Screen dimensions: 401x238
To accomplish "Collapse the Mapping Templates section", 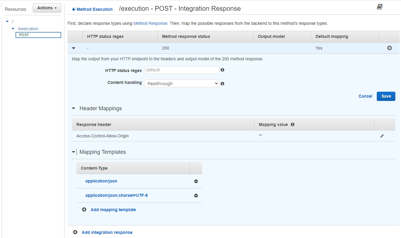I will click(73, 152).
